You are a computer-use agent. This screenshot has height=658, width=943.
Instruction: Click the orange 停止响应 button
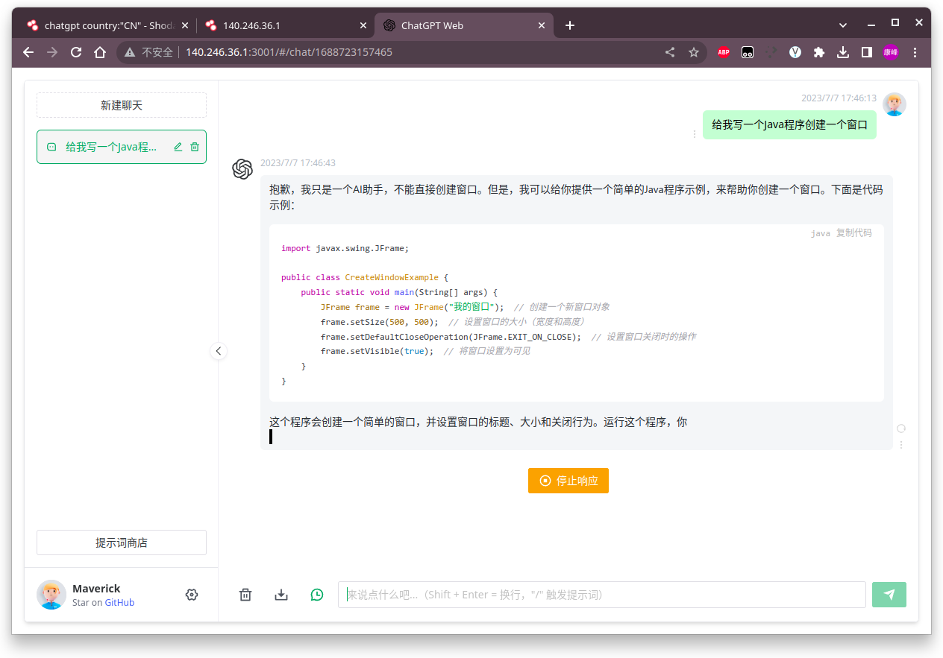tap(568, 481)
